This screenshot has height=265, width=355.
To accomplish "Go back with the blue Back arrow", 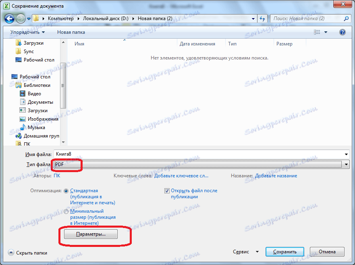I will 9,19.
